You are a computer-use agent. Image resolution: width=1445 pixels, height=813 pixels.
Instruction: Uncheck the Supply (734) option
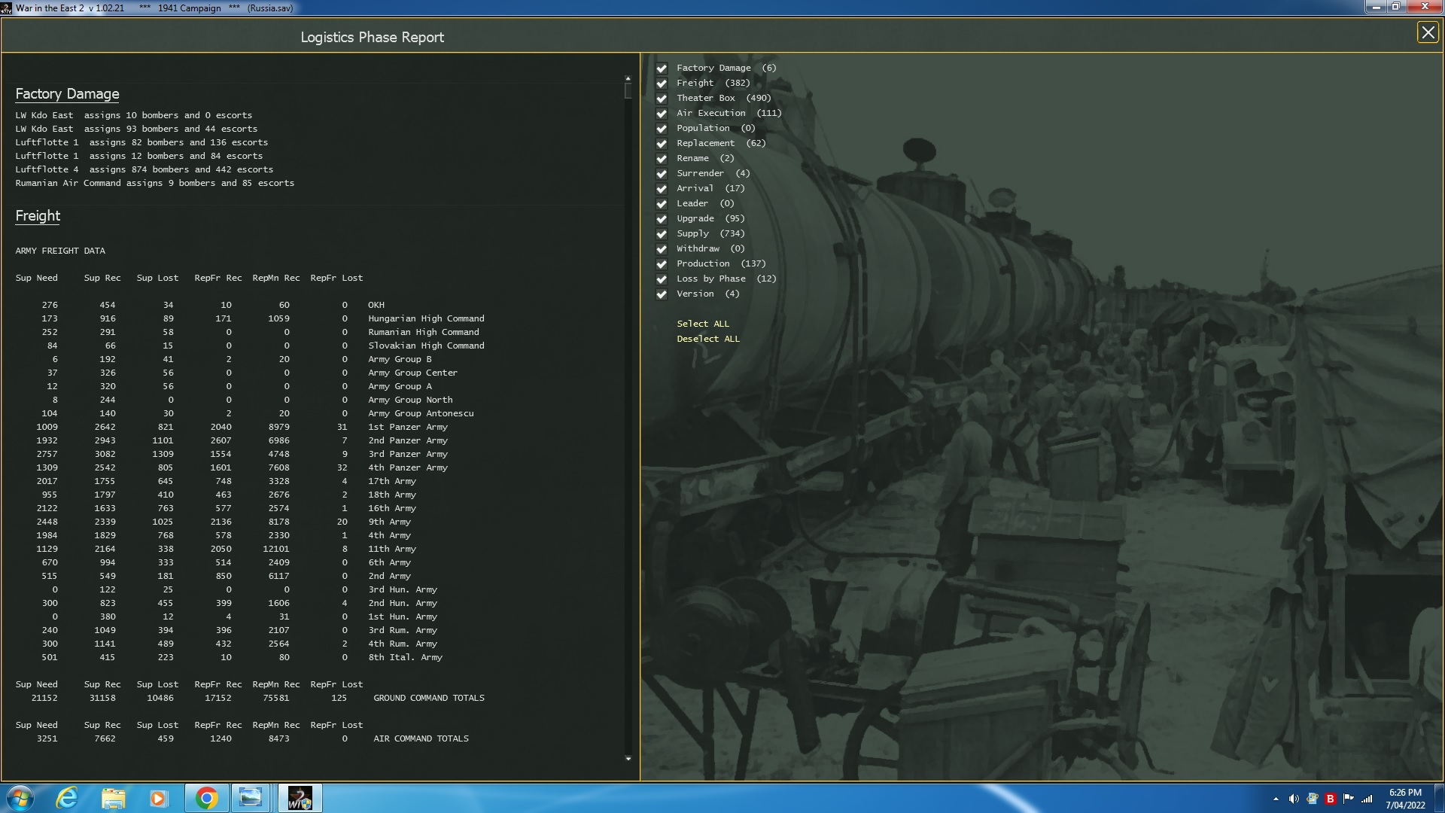[662, 233]
